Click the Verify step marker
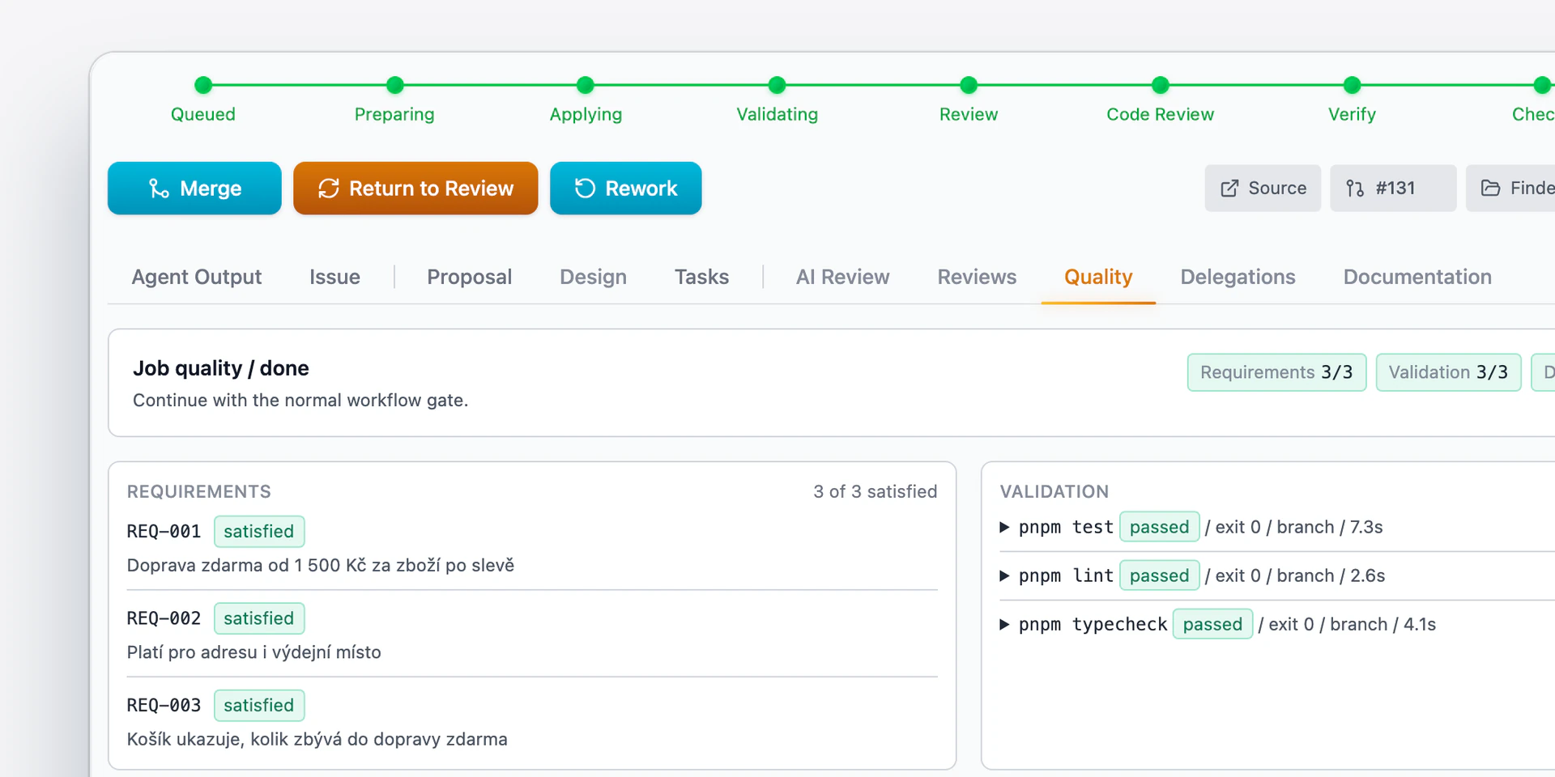Viewport: 1555px width, 777px height. [x=1353, y=85]
